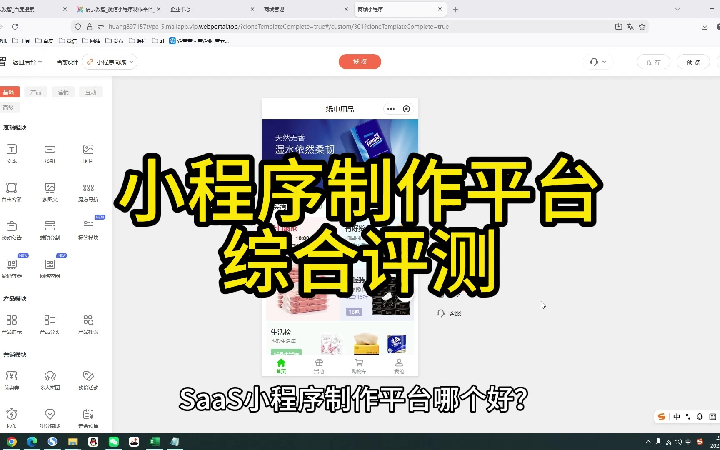Add the 积分商城 points mall module
Screen dimensions: 720x450
point(50,419)
